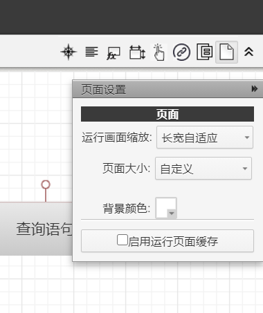Viewport: 263px width, 313px height.
Task: Collapse toolbar with double up chevron
Action: (x=248, y=52)
